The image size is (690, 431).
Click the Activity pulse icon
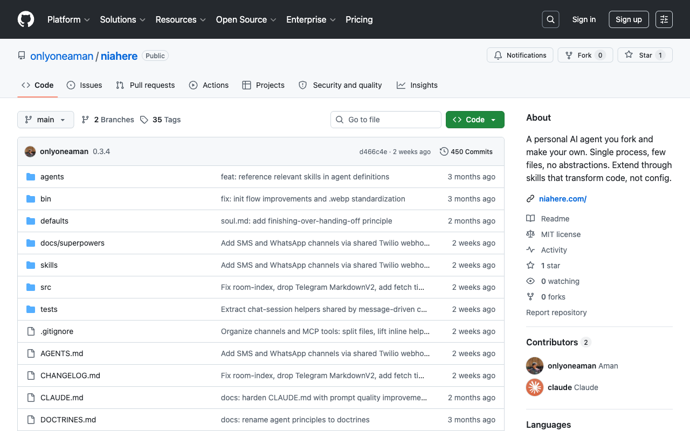point(530,250)
